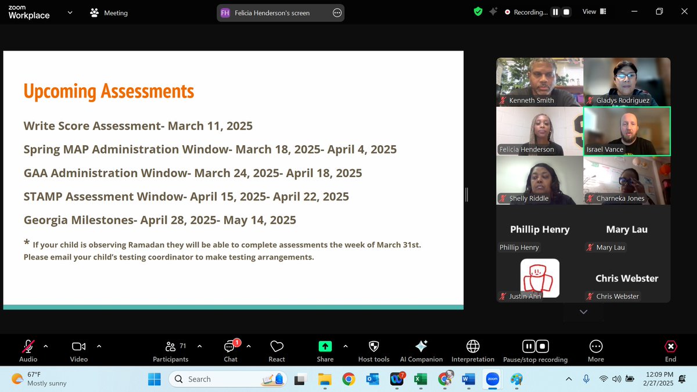697x392 pixels.
Task: Open File Explorer from taskbar
Action: coord(324,379)
